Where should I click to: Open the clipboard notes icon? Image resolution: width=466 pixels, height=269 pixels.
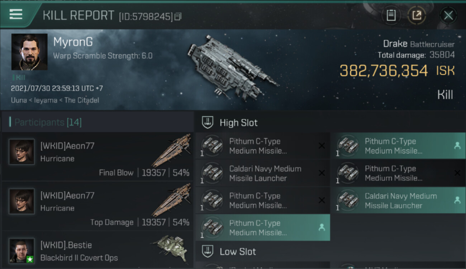pyautogui.click(x=391, y=15)
